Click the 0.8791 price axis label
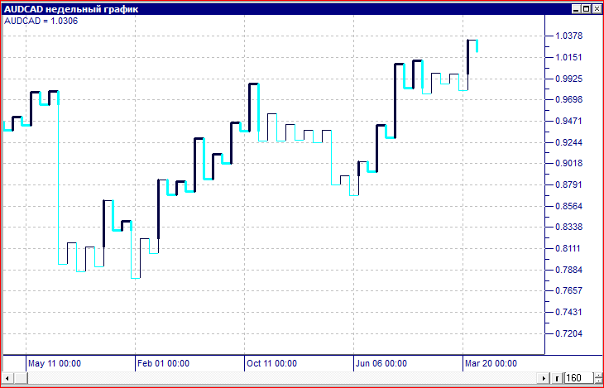Image resolution: width=604 pixels, height=388 pixels. tap(568, 185)
